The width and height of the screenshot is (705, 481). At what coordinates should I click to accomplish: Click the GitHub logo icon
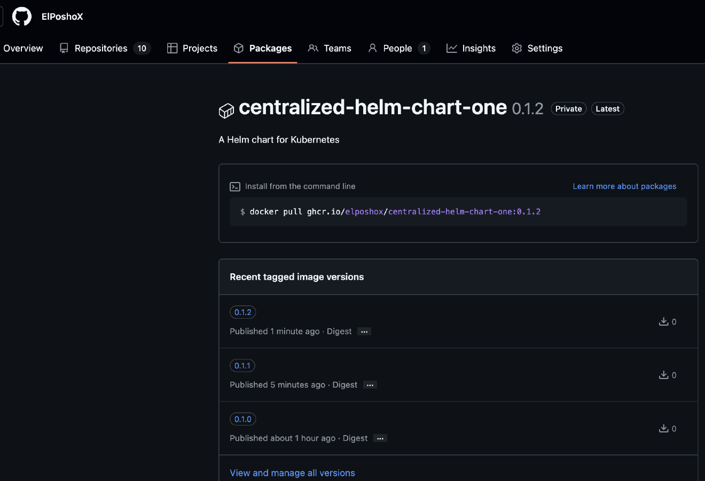click(21, 16)
